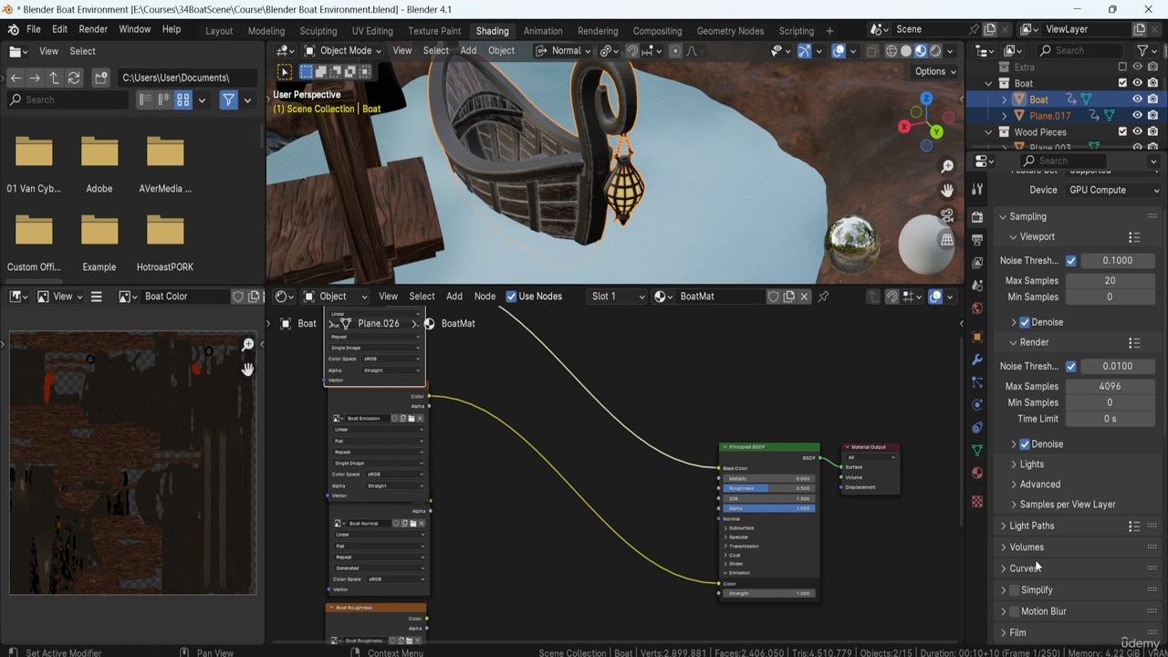Switch to the Shading workspace tab
Screen dimensions: 1168x657
click(x=492, y=31)
